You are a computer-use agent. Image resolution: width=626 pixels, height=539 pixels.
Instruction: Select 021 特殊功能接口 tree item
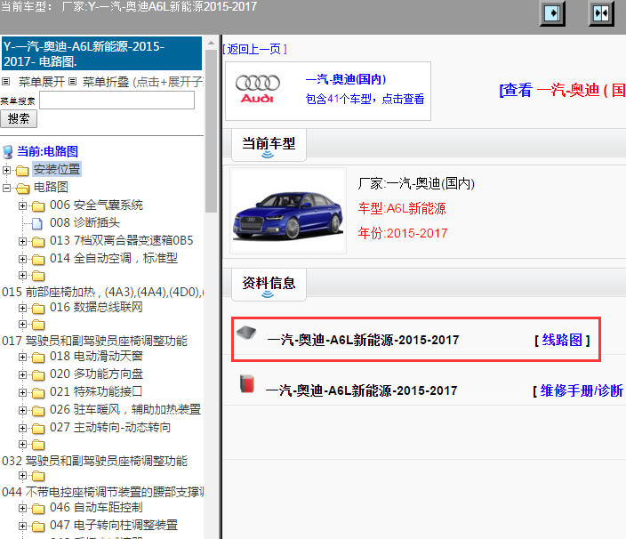[x=96, y=391]
